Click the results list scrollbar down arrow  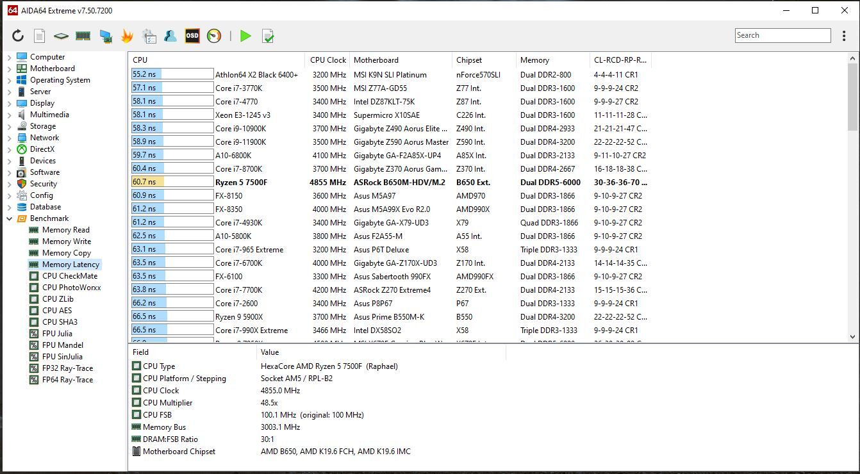coord(852,336)
